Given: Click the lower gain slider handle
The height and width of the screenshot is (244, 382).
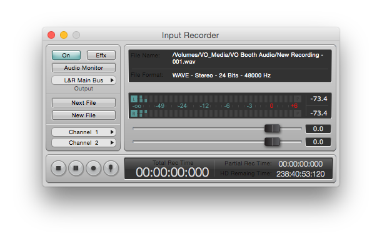Looking at the screenshot, I should tap(273, 142).
